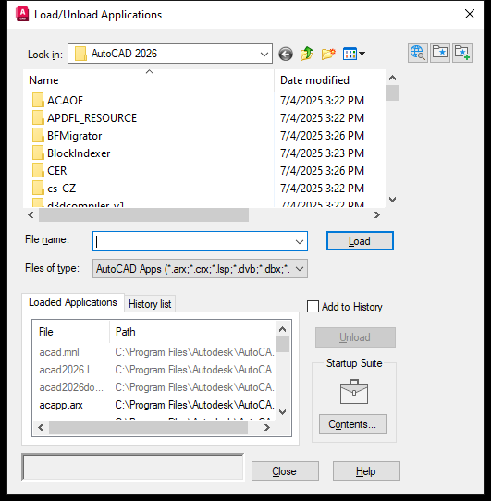The image size is (491, 501).
Task: Open the File name dropdown arrow
Action: 300,241
